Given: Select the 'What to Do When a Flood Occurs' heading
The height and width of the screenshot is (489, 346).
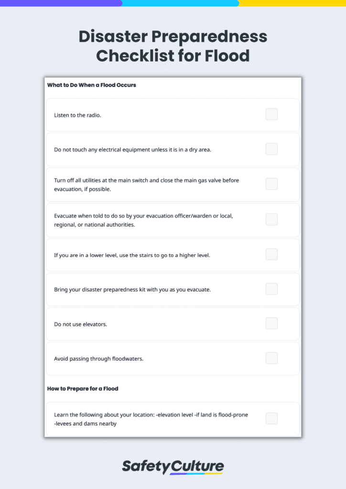Looking at the screenshot, I should pyautogui.click(x=91, y=85).
